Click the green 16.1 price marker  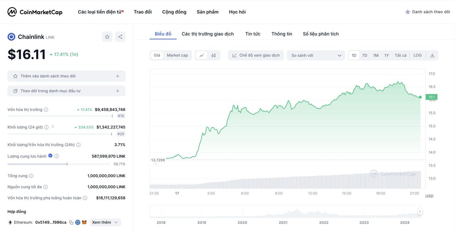[432, 97]
